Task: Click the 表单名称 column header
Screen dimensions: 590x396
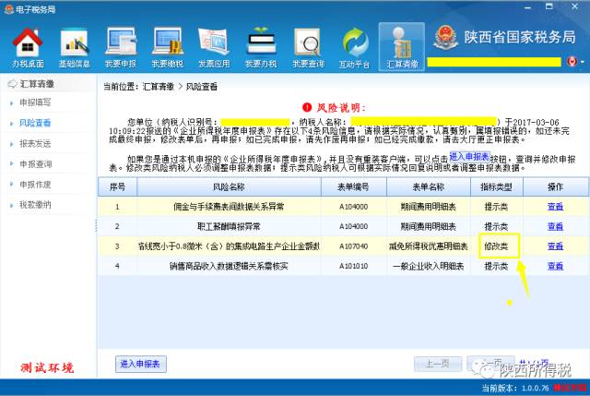Action: pyautogui.click(x=428, y=186)
